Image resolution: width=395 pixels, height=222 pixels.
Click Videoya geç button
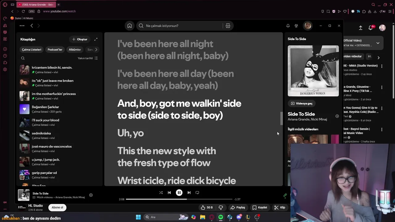[301, 104]
